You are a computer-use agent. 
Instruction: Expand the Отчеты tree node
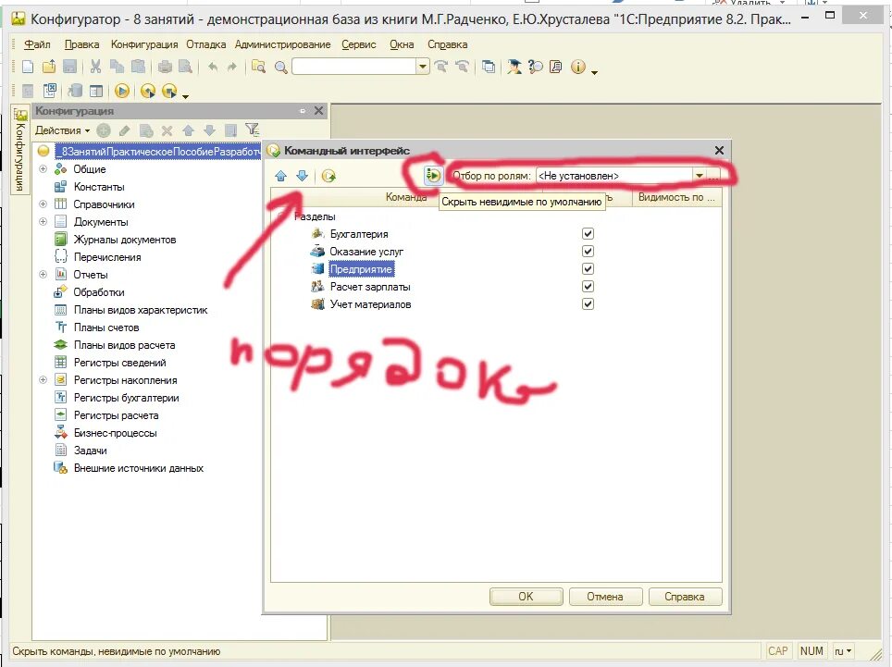[43, 275]
